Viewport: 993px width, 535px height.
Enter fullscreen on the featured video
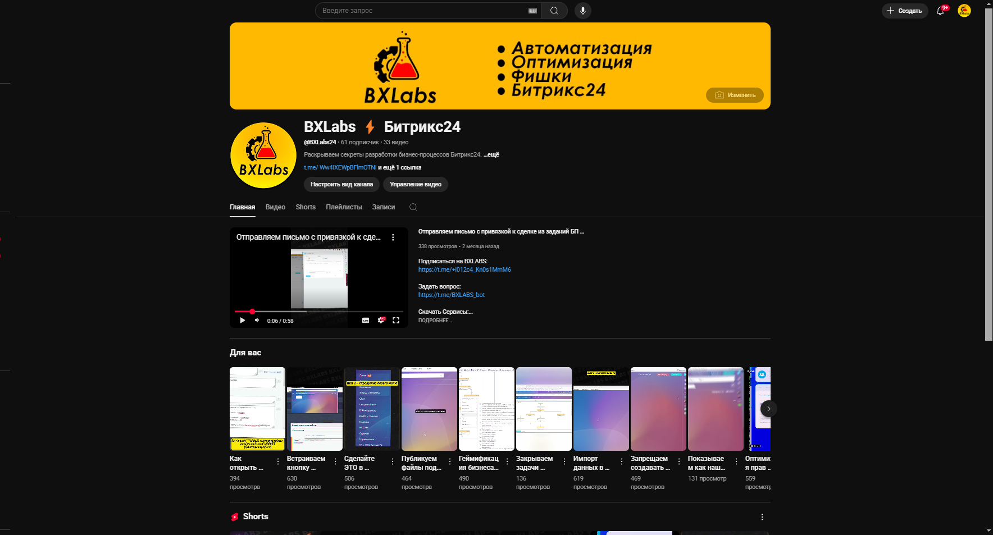point(396,321)
